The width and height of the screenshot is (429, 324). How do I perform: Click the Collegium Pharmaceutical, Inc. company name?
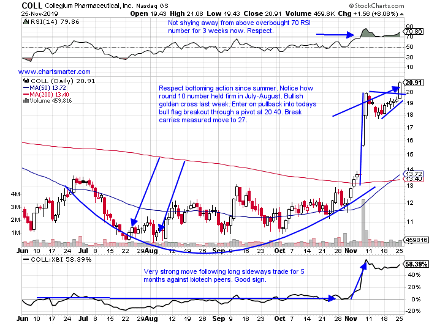[89, 6]
